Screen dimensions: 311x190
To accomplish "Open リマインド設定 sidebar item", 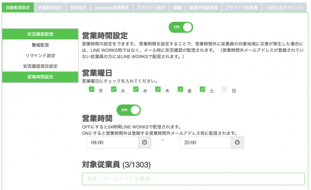I will point(40,56).
